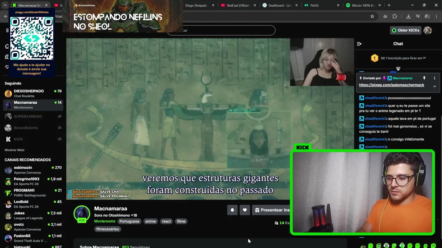Open a new browser tab
Screen dimensions: 442x248
coord(389,6)
